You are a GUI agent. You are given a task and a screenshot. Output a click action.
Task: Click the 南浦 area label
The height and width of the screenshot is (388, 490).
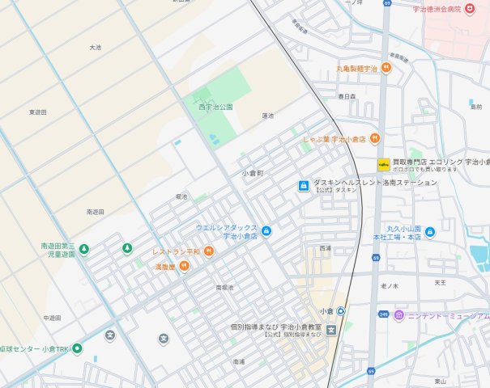(239, 362)
